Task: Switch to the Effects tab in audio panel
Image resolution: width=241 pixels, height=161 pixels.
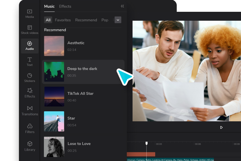Action: pyautogui.click(x=65, y=6)
